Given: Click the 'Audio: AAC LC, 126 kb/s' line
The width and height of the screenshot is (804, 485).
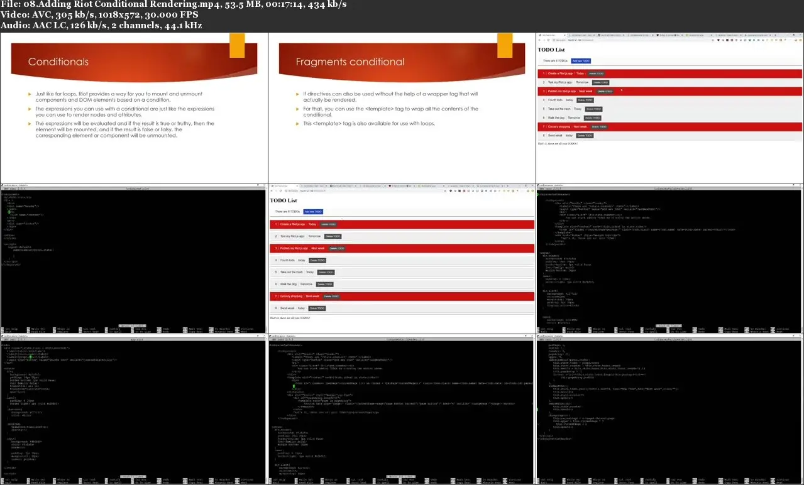Looking at the screenshot, I should point(101,25).
